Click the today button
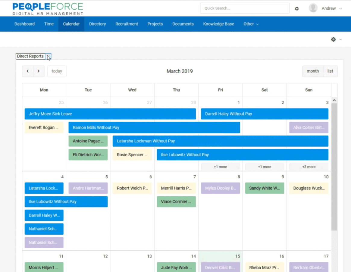 tap(57, 71)
